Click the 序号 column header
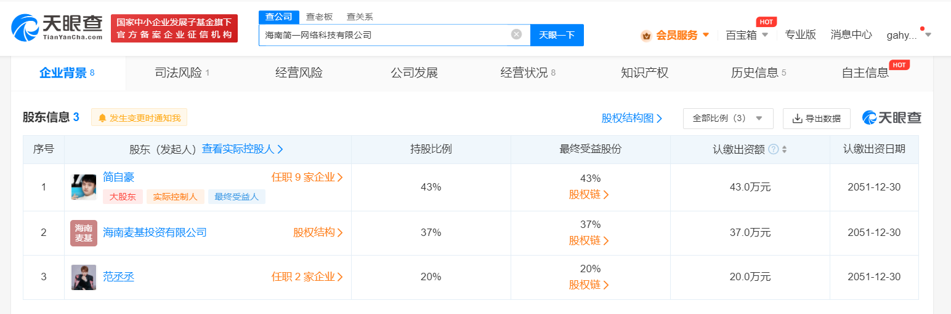Viewport: 951px width, 314px height. [44, 149]
